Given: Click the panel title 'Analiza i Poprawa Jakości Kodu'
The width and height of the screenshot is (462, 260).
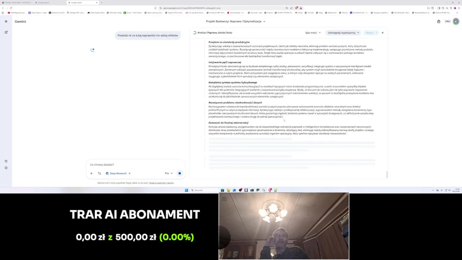Looking at the screenshot, I should tap(215, 33).
